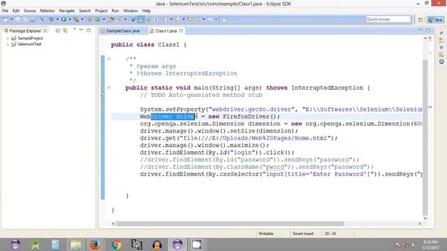Screen dimensions: 447x251
Task: Toggle fold marker beside the Javadoc comment
Action: click(x=109, y=59)
